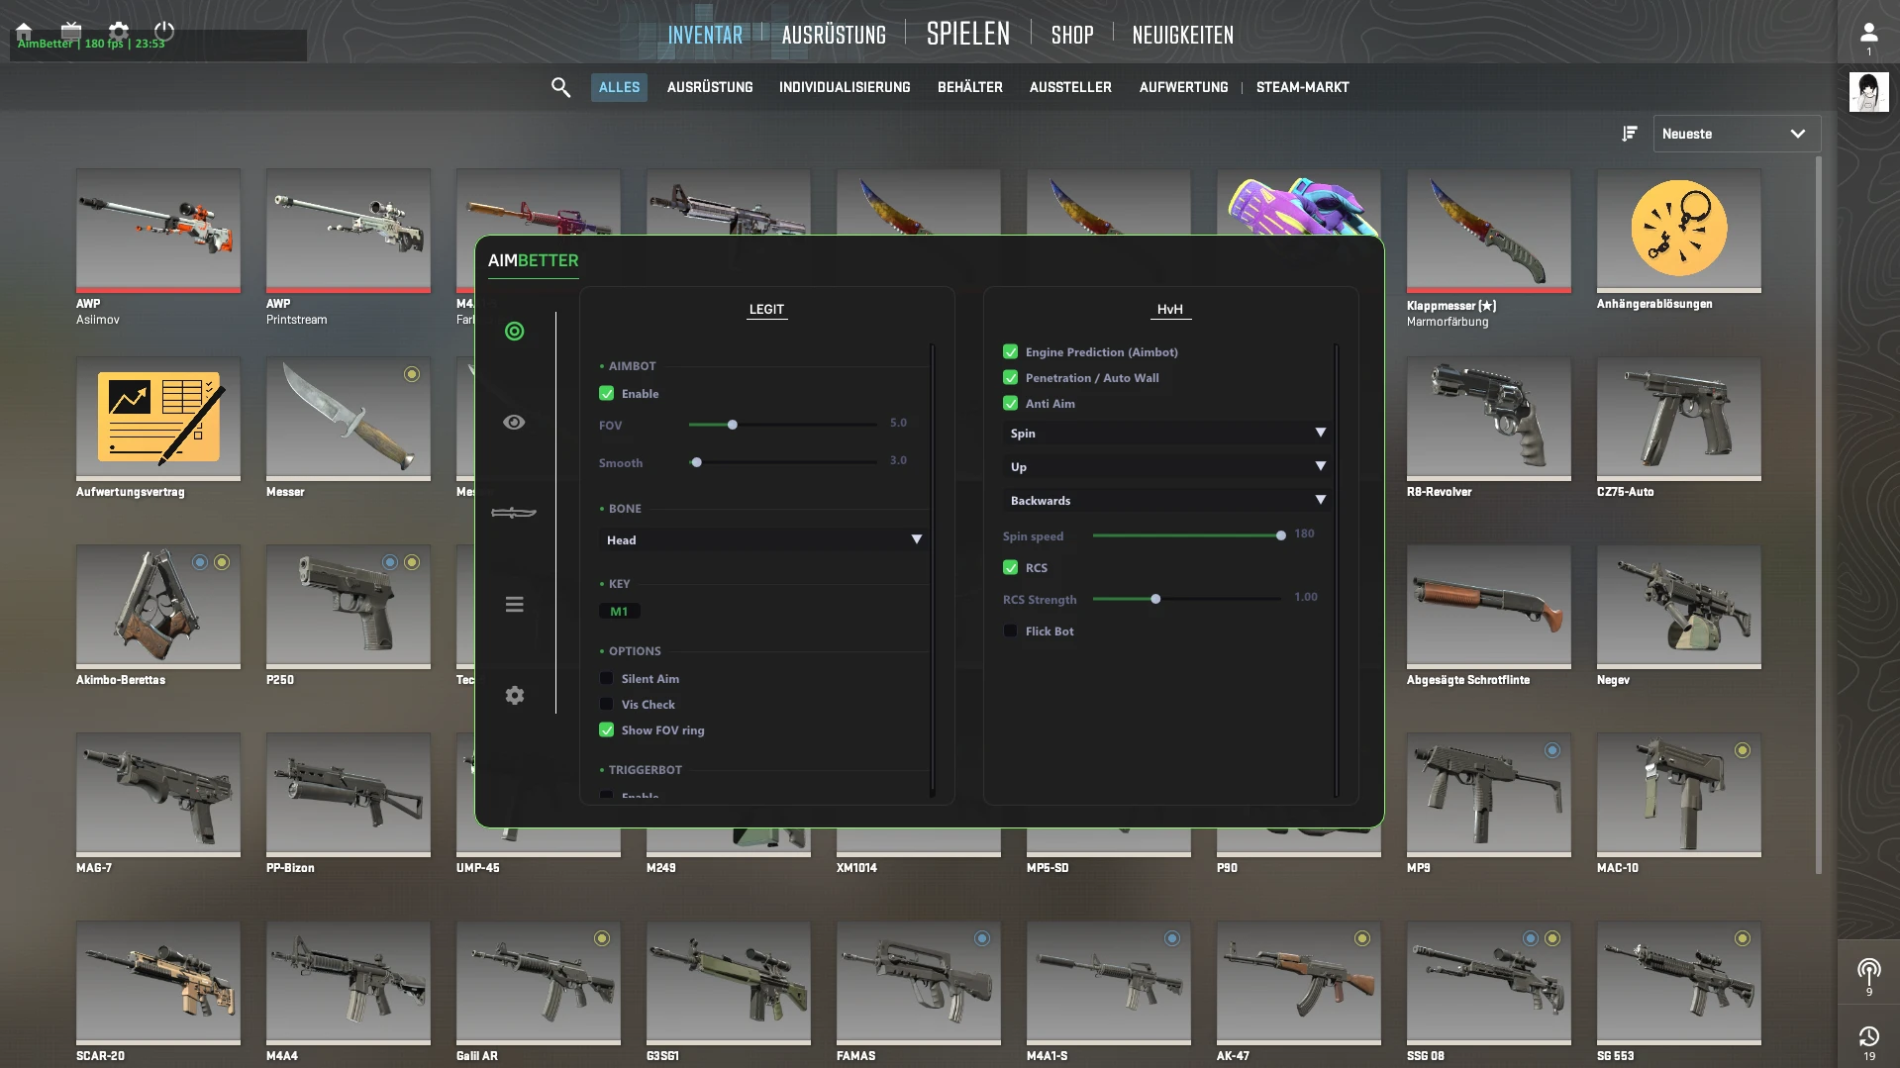1900x1068 pixels.
Task: Toggle the Show FOV ring checkbox
Action: click(x=606, y=729)
